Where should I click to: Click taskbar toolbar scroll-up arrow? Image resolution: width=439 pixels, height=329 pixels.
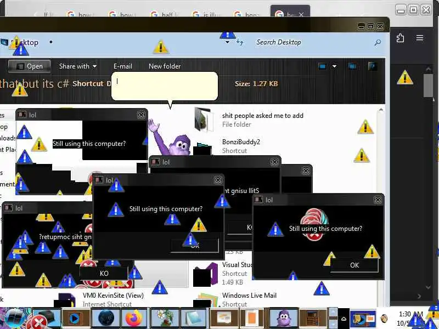[333, 312]
